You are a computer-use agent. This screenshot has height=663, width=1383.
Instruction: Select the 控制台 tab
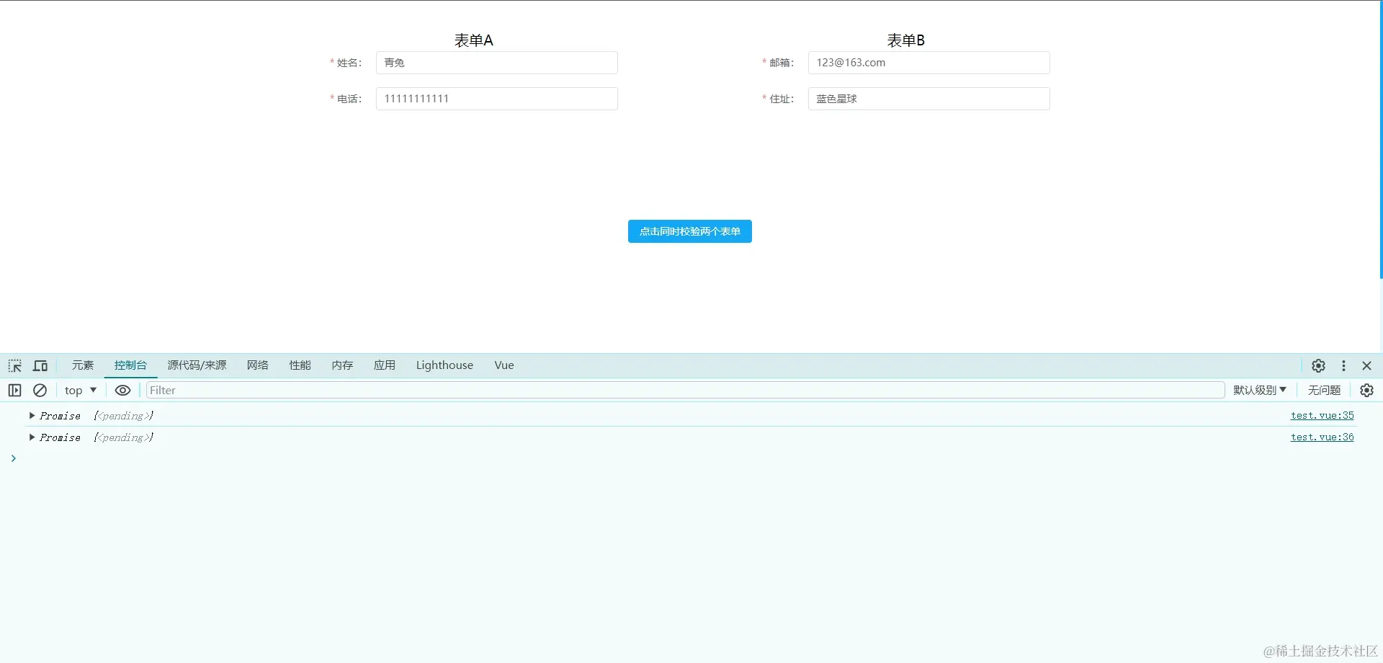pyautogui.click(x=130, y=365)
